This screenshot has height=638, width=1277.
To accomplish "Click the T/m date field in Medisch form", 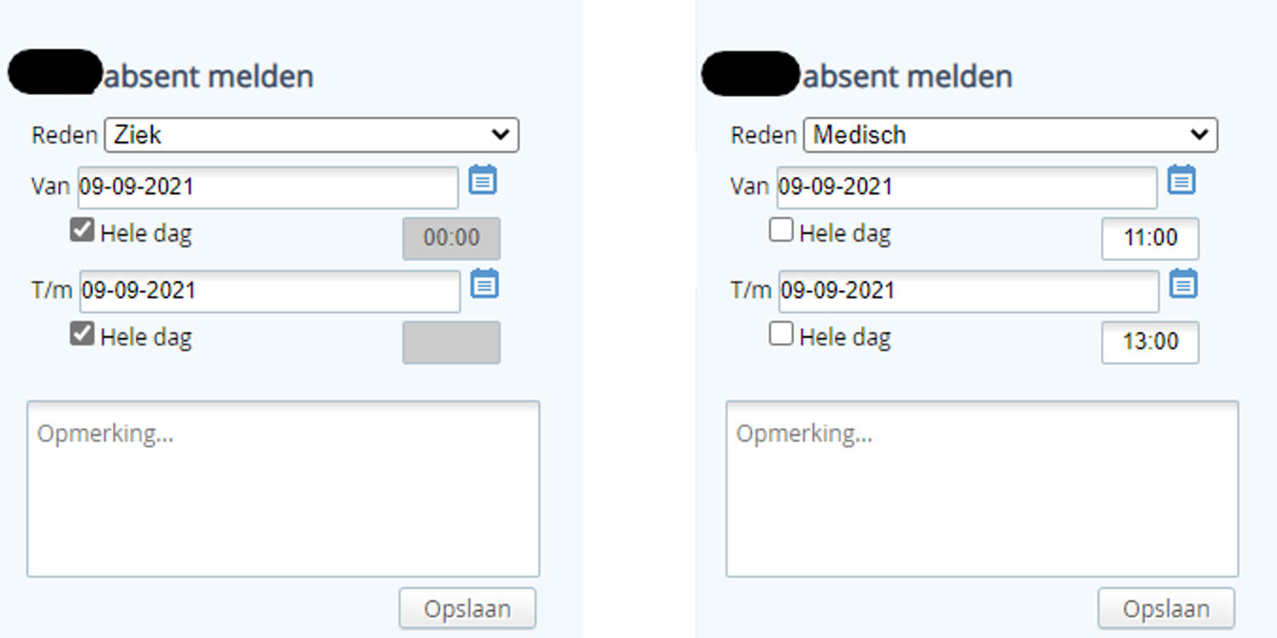I will [x=968, y=291].
